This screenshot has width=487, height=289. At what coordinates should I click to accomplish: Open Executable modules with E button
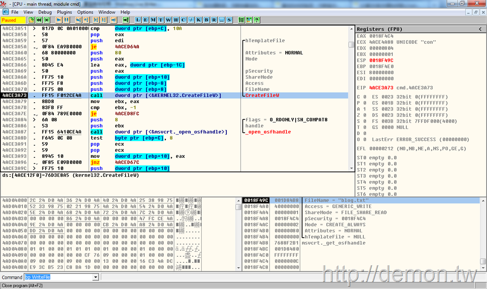tap(146, 20)
